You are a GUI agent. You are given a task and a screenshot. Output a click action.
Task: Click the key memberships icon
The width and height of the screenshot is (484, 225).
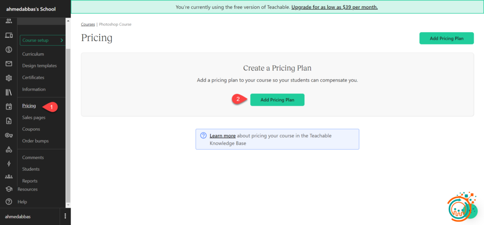click(9, 135)
